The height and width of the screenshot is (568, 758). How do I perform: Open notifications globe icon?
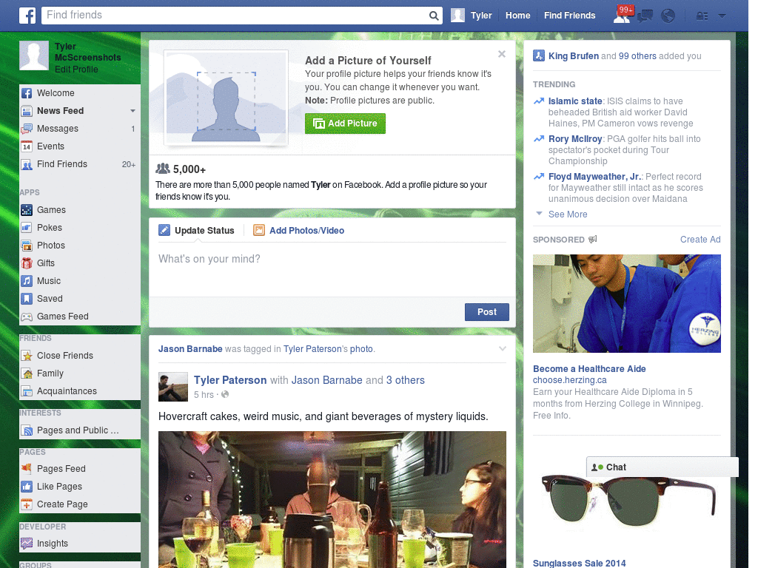coord(668,16)
